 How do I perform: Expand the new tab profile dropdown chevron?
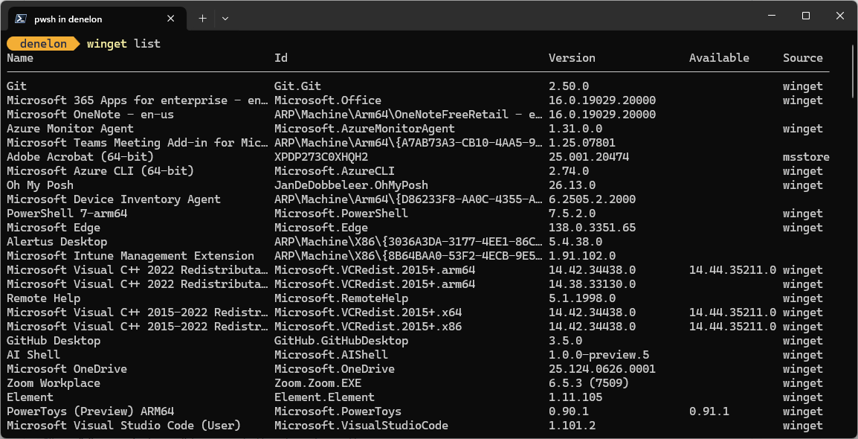(x=225, y=19)
